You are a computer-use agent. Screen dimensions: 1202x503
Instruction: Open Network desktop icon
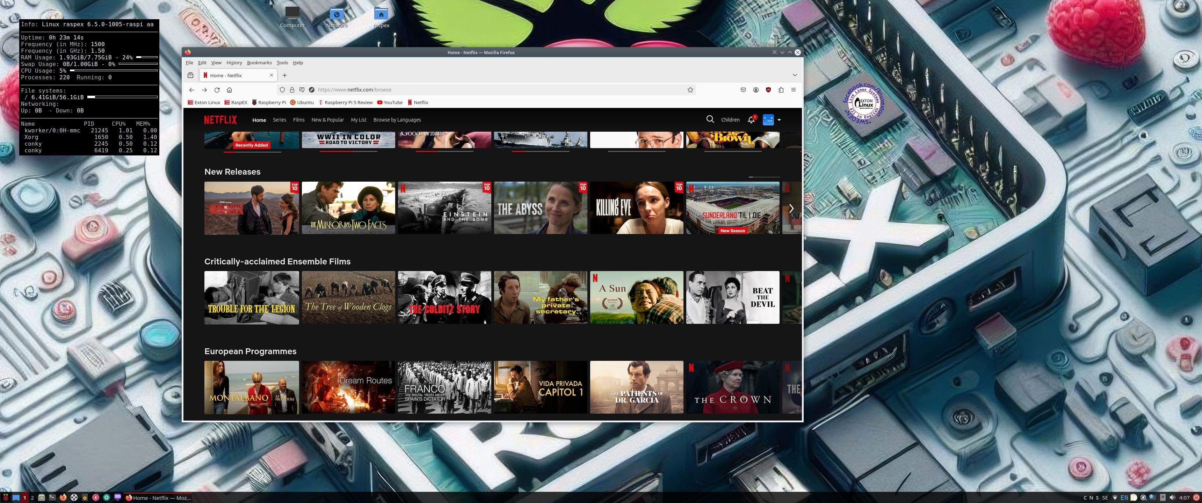coord(337,17)
